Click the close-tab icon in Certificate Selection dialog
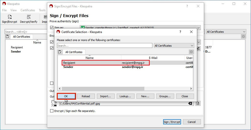This screenshot has width=251, height=130. click(x=191, y=52)
